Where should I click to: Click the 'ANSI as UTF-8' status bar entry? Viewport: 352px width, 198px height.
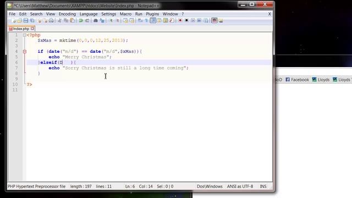click(240, 186)
